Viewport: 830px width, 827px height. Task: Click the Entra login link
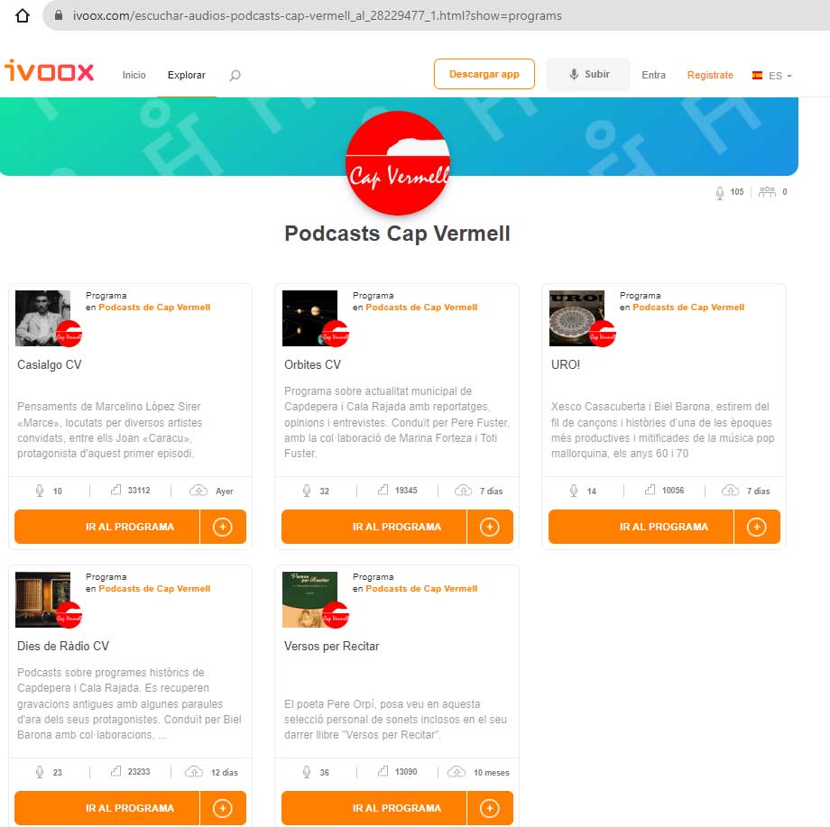(x=654, y=75)
